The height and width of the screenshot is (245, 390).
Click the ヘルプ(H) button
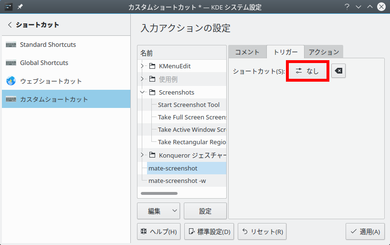point(158,232)
